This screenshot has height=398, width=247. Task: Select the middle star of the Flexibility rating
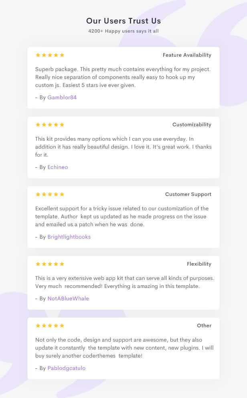pos(50,264)
